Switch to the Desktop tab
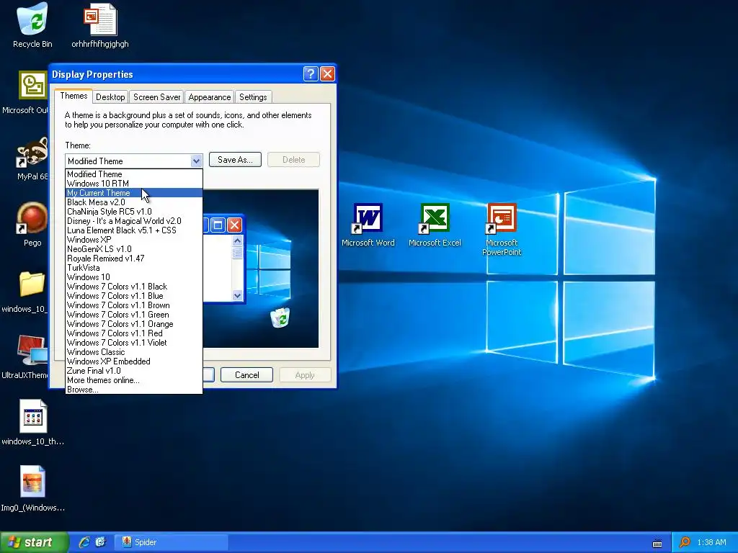738x553 pixels. click(110, 97)
